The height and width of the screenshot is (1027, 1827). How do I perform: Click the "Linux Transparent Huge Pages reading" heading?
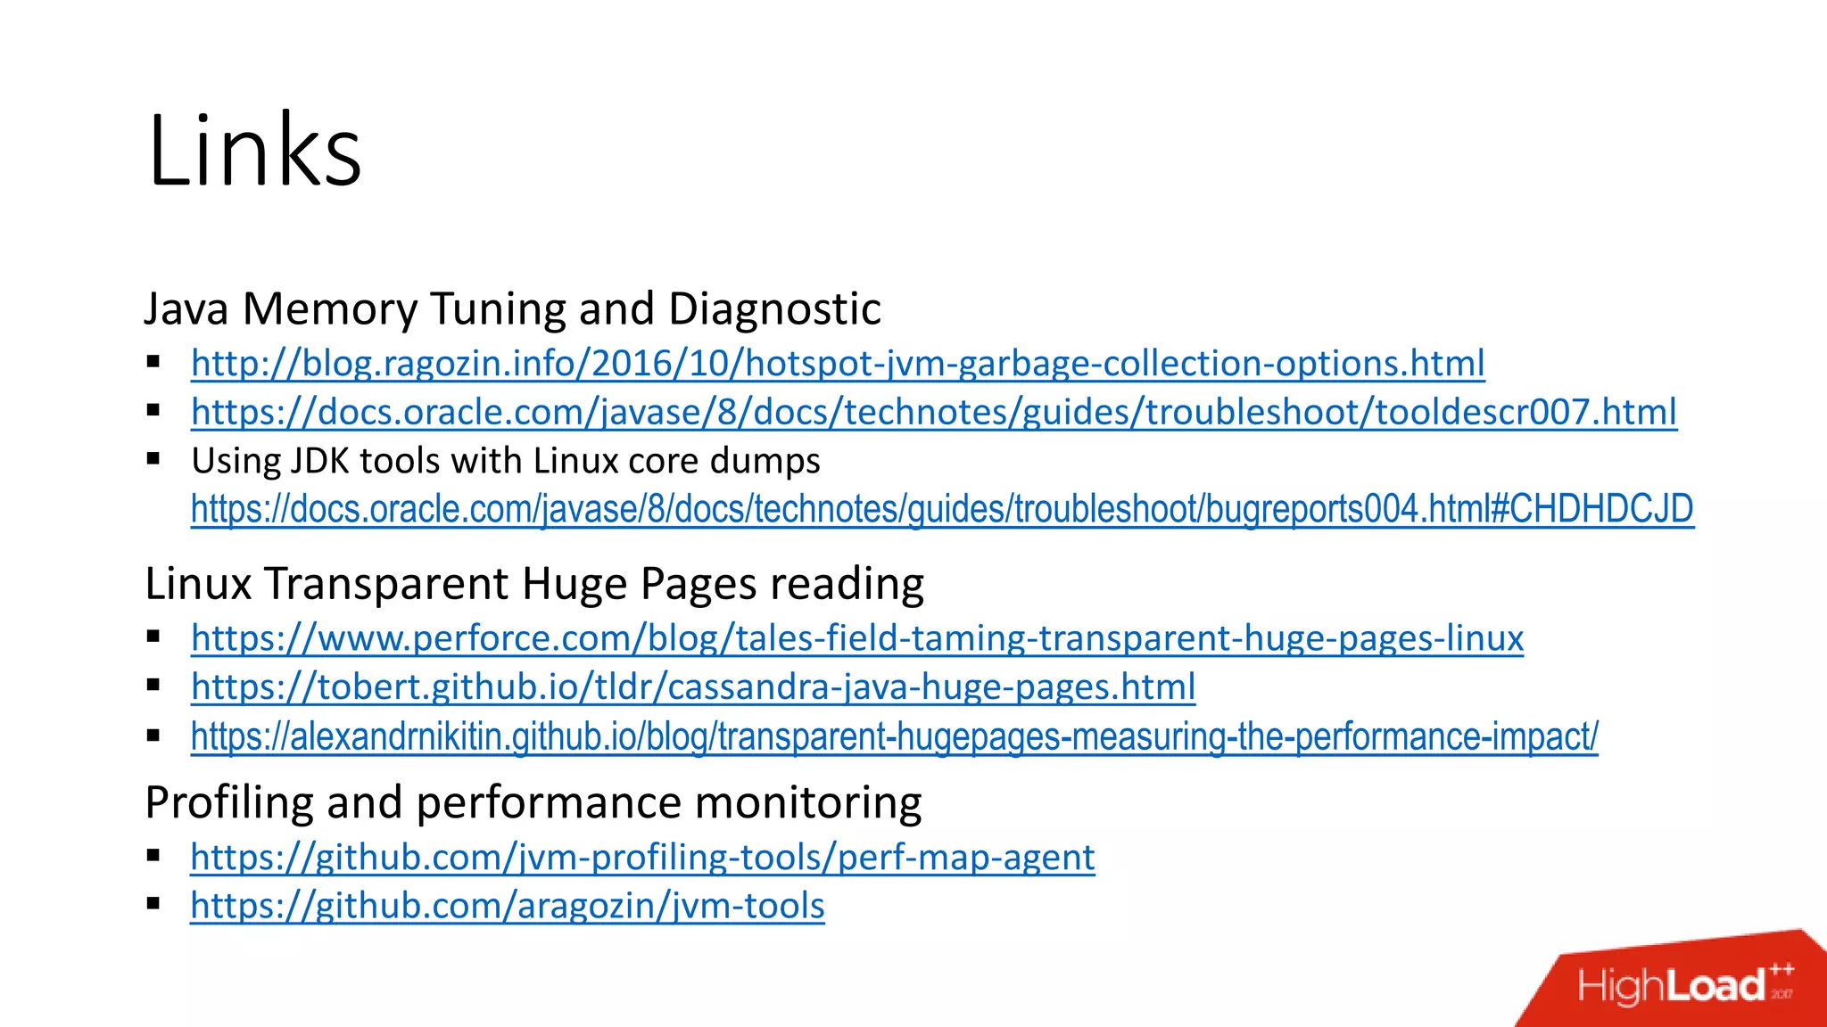tap(533, 585)
